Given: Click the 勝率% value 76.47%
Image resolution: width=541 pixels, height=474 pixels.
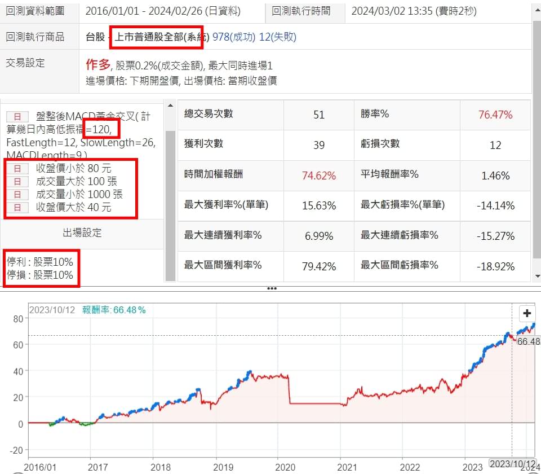Looking at the screenshot, I should tap(495, 115).
